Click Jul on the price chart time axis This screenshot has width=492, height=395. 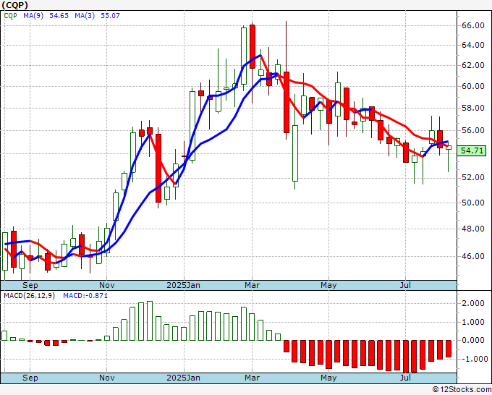[405, 285]
